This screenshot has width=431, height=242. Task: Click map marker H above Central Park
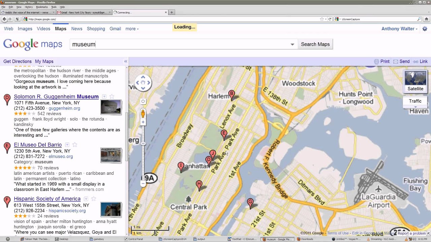tap(199, 185)
